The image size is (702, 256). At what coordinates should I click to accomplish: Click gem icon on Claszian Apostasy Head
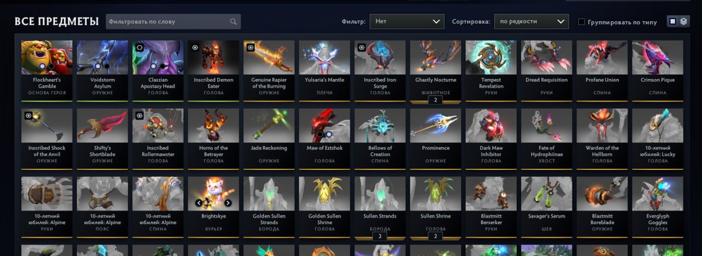(x=139, y=48)
